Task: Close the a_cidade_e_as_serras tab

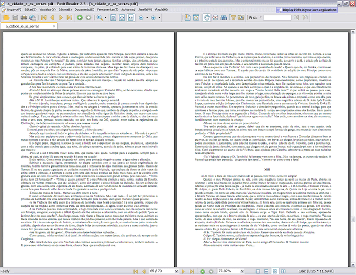Action: point(54,26)
